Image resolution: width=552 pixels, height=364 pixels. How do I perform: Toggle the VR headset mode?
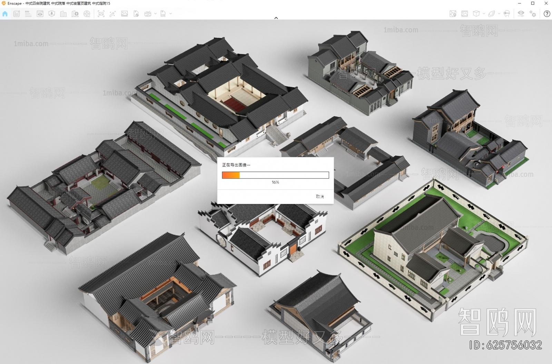[x=507, y=14]
